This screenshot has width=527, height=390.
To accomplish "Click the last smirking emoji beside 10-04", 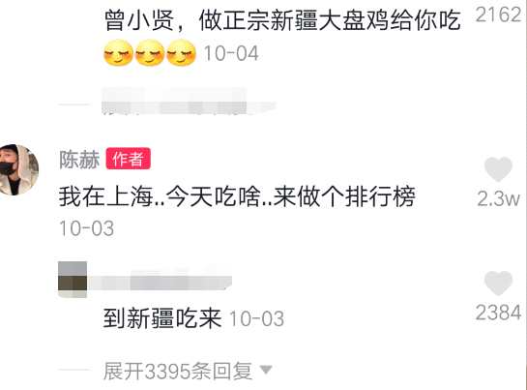I will (x=182, y=53).
